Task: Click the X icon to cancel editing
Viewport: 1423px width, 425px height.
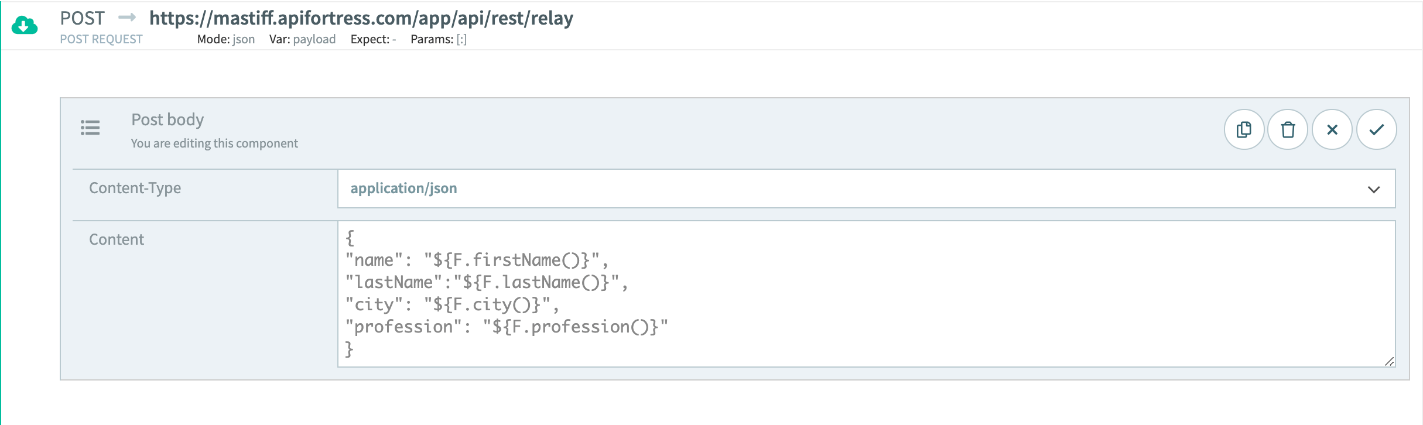Action: tap(1332, 129)
